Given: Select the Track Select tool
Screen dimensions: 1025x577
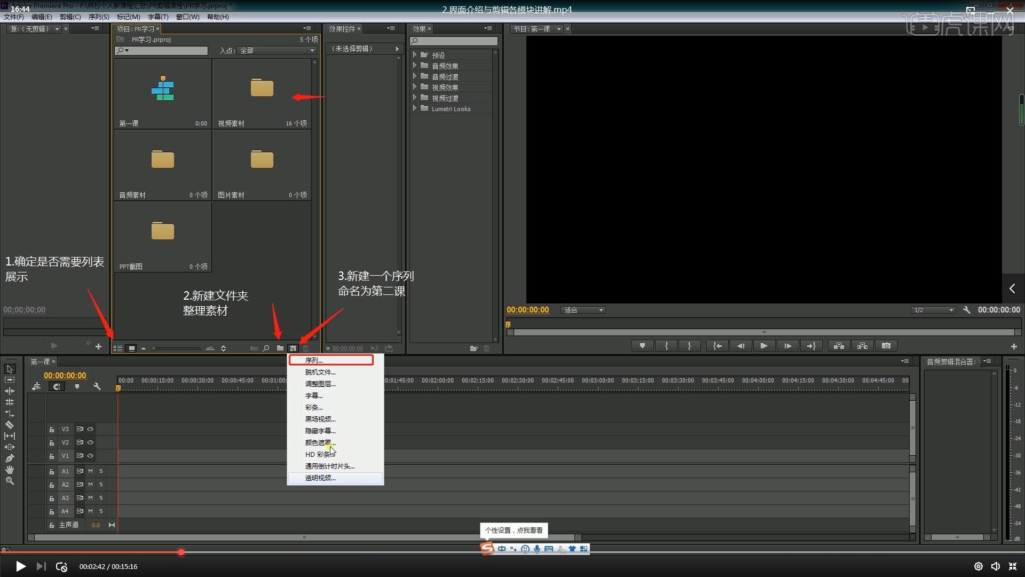Looking at the screenshot, I should [x=10, y=380].
